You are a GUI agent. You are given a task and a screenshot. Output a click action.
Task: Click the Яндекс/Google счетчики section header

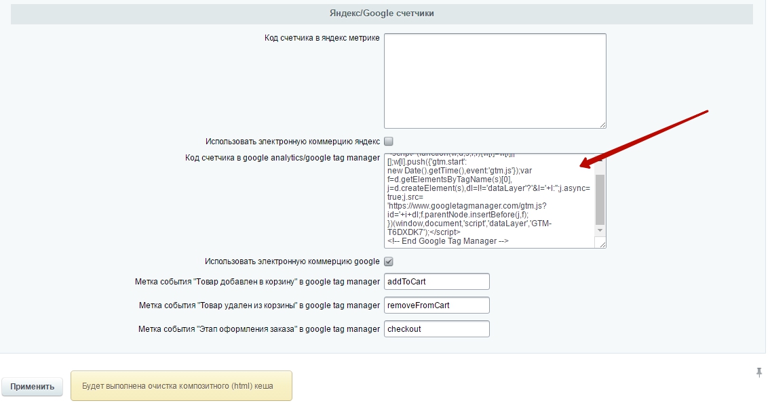381,14
